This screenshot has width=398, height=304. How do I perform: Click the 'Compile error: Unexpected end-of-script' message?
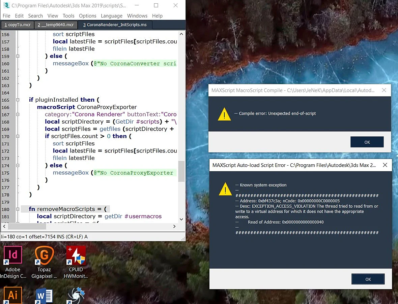tap(275, 113)
